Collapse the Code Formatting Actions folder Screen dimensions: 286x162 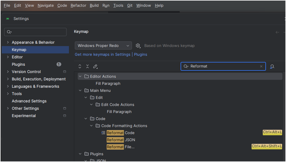pyautogui.click(x=92, y=126)
